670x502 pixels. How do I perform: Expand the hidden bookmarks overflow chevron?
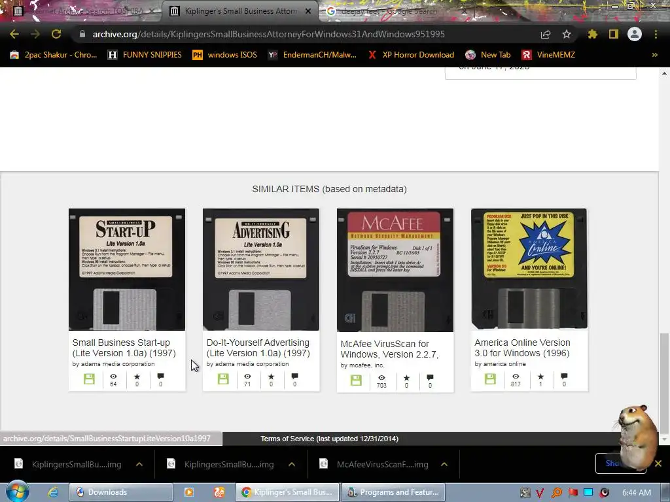(654, 55)
